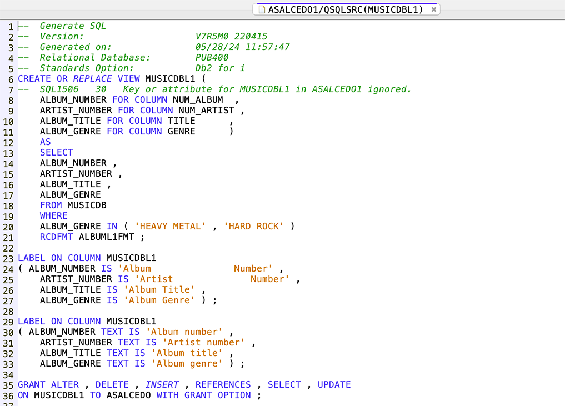565x406 pixels.
Task: Click the file icon on the MUSICDBL1 tab
Action: tap(262, 9)
